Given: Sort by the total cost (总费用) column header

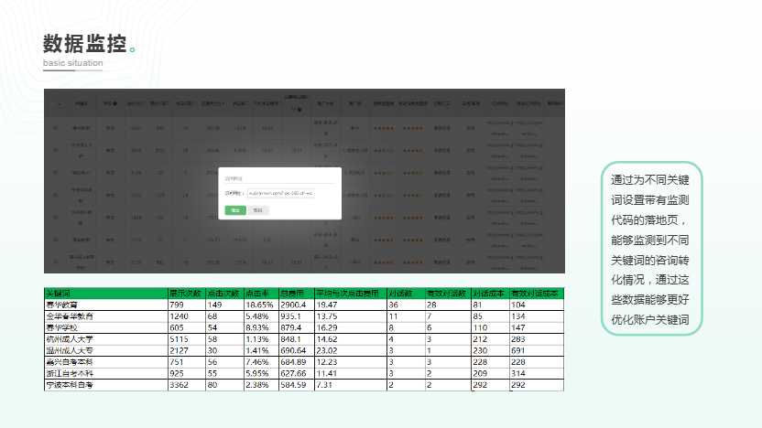Looking at the screenshot, I should point(212,103).
